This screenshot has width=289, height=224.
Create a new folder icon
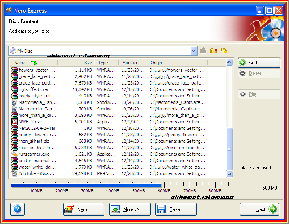[214, 51]
